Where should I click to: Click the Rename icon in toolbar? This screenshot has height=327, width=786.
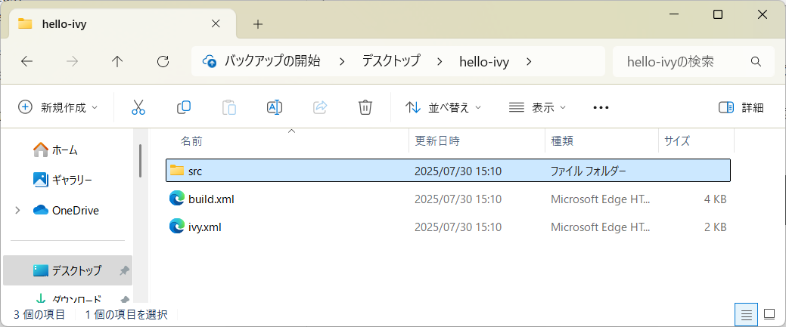pos(275,107)
